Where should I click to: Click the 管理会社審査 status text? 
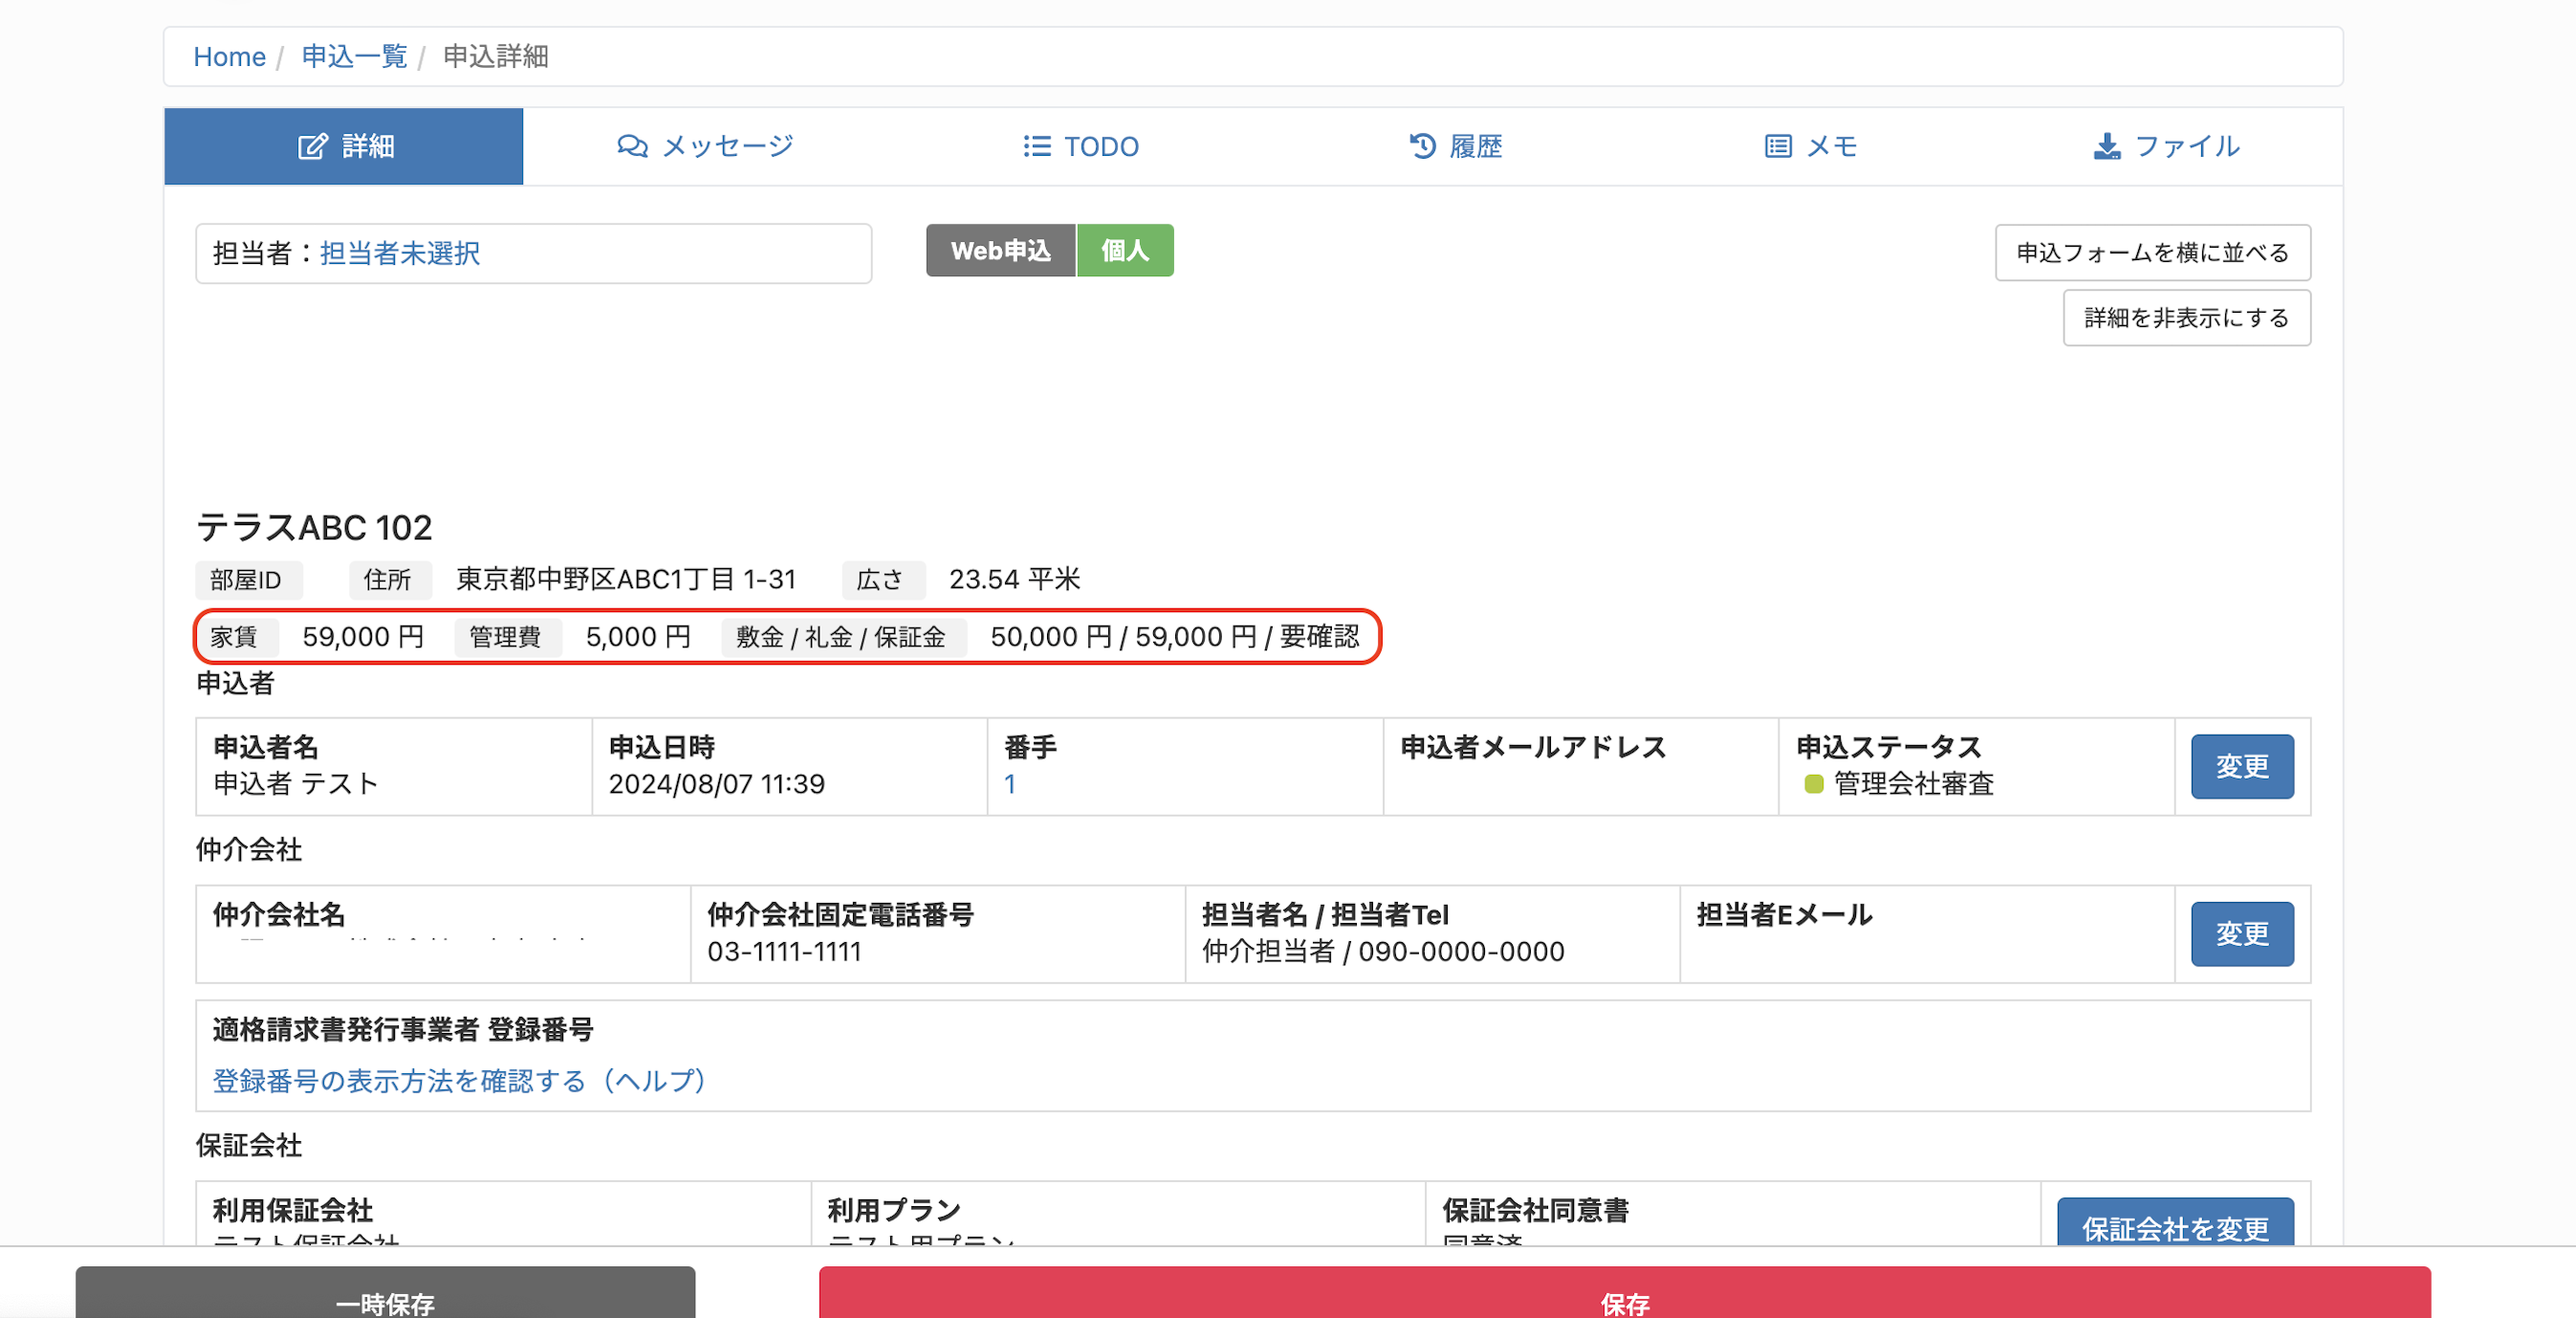click(1913, 784)
